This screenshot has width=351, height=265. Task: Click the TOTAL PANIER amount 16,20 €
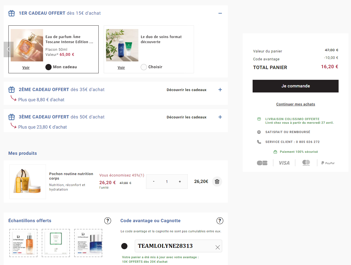(330, 67)
